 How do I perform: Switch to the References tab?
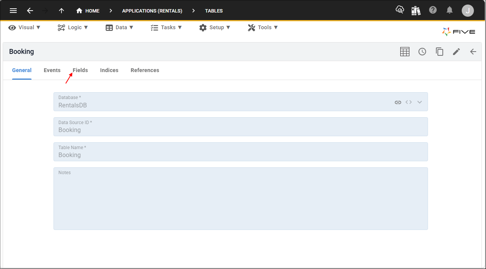145,70
